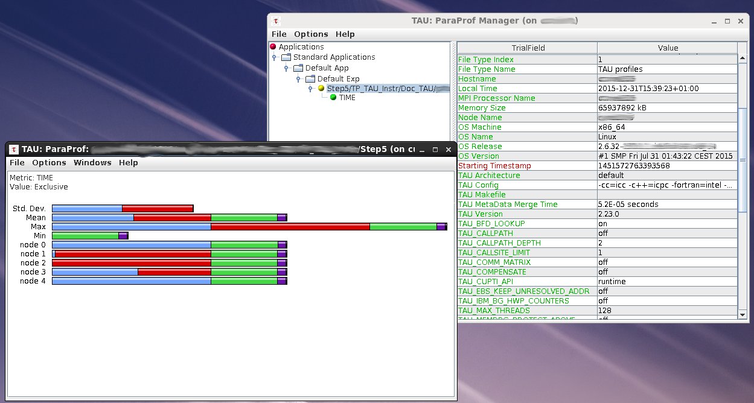Click the blue segment of the Max bar
This screenshot has height=403, width=754.
132,226
